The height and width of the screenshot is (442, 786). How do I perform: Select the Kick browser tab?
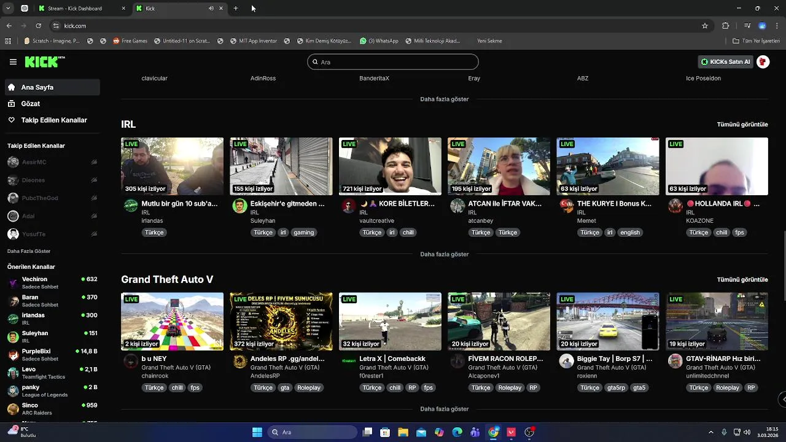[179, 9]
